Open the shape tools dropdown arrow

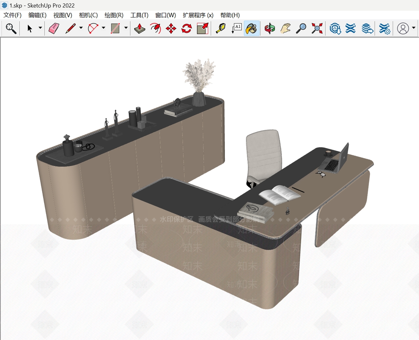coord(126,28)
